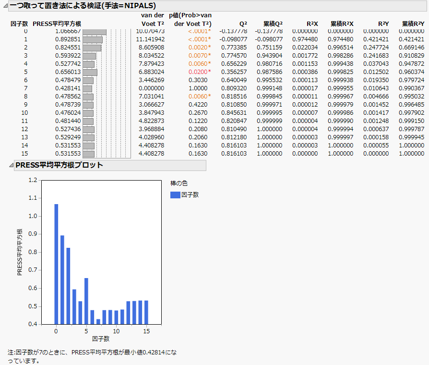Click the tallest chart bar at factor 0

pyautogui.click(x=56, y=264)
